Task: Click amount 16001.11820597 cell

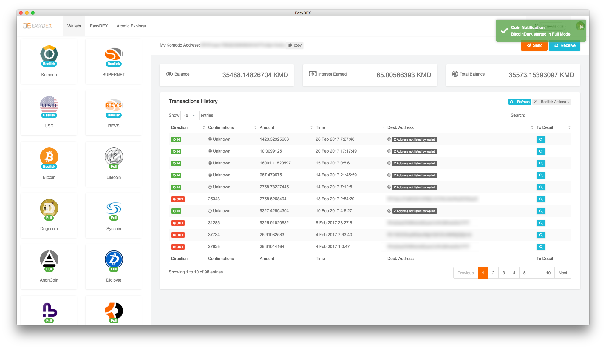Action: (275, 163)
